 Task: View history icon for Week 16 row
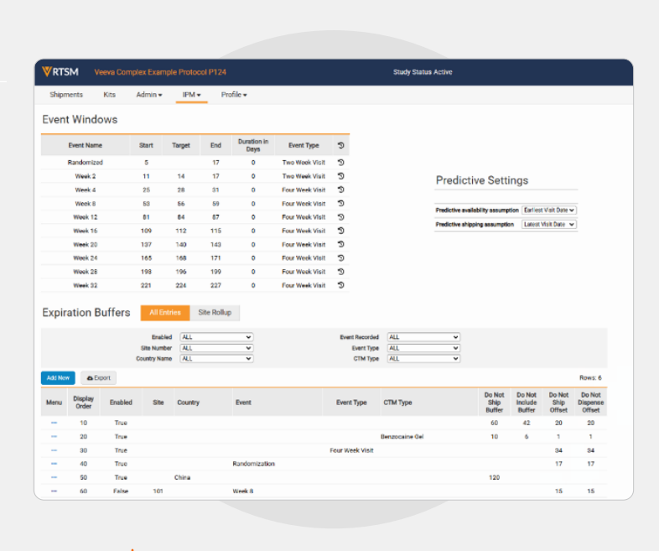[341, 231]
